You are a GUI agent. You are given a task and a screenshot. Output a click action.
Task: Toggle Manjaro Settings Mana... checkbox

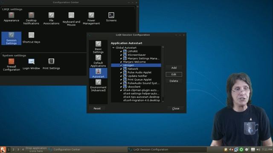click(121, 59)
